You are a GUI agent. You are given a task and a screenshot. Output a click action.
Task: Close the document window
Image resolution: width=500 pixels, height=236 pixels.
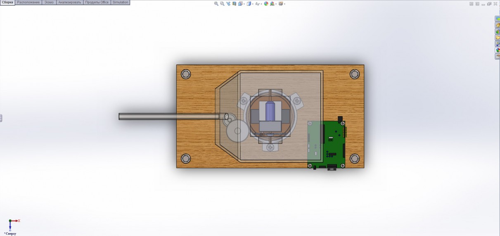tap(495, 4)
